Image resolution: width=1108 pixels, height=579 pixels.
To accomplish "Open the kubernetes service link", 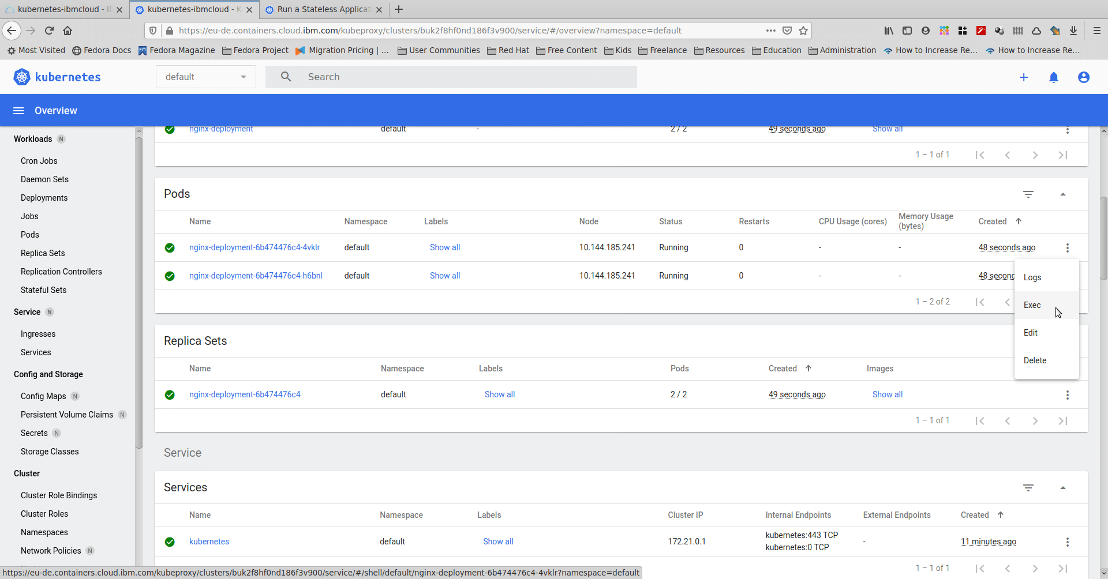I will pos(209,542).
